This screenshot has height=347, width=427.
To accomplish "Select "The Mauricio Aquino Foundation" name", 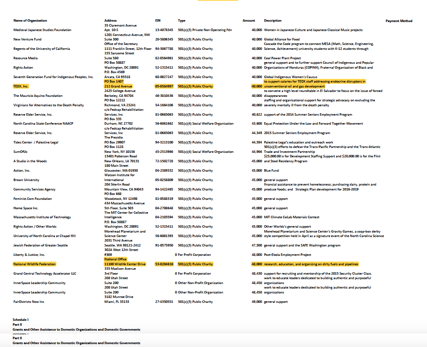I will tap(38, 96).
